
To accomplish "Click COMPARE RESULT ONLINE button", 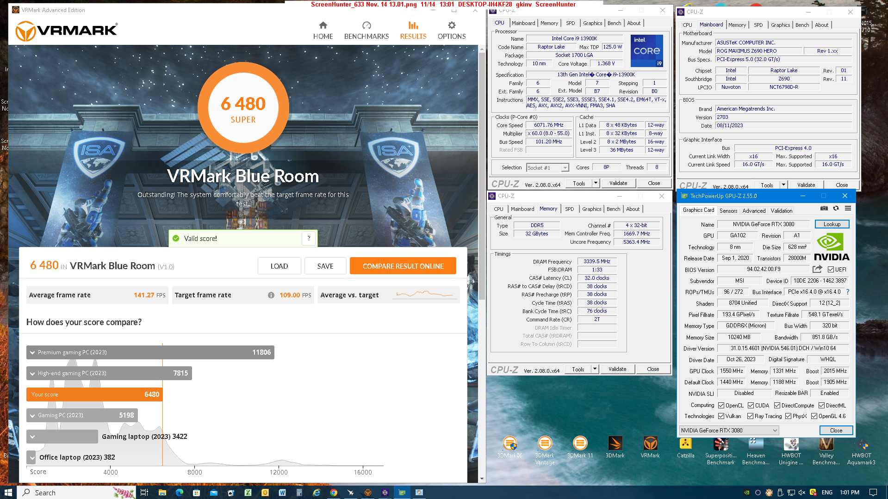I will coord(403,266).
